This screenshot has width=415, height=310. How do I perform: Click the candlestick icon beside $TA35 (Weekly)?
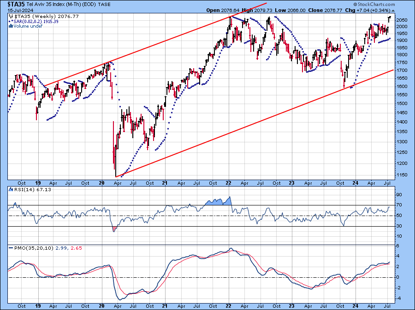coord(11,16)
